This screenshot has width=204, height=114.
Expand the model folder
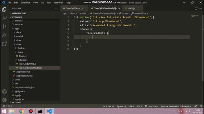click(19, 36)
